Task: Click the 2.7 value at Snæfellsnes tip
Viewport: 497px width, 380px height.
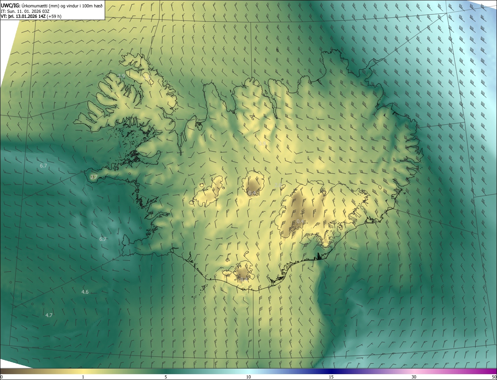Action: (94, 177)
